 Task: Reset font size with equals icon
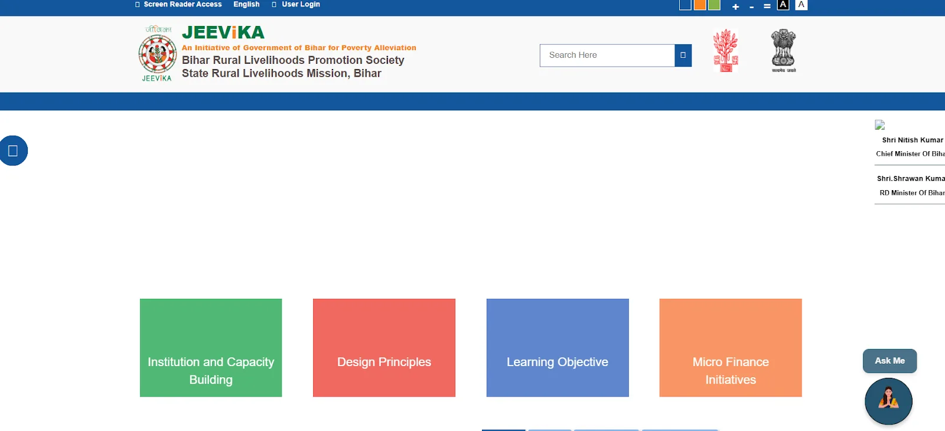[x=767, y=6]
